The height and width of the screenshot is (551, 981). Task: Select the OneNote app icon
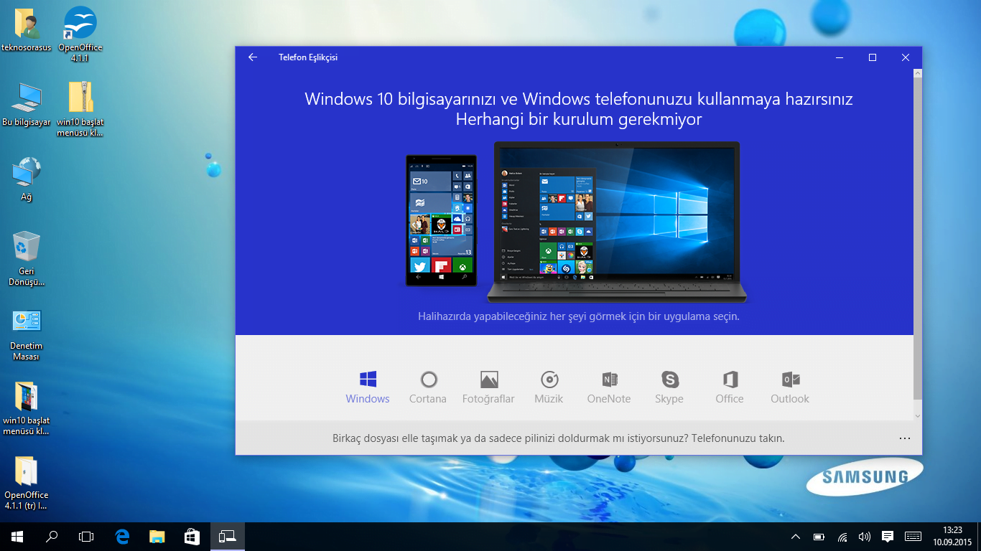pos(608,380)
